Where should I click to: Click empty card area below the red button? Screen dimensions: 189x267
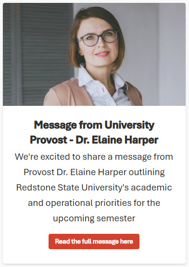point(94,257)
